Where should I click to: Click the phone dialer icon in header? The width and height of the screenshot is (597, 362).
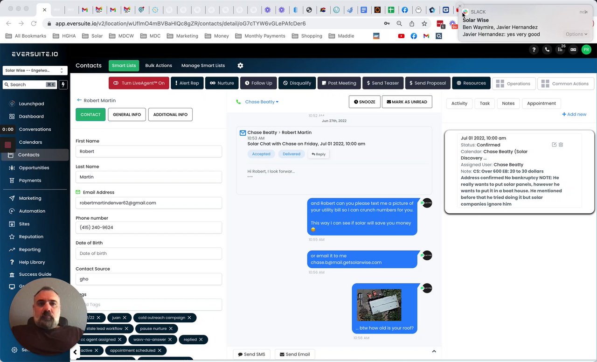[x=547, y=49]
